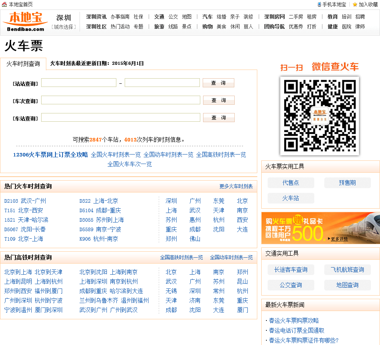Click 查询 button for 车站查询
380x345 pixels.
pyautogui.click(x=219, y=118)
